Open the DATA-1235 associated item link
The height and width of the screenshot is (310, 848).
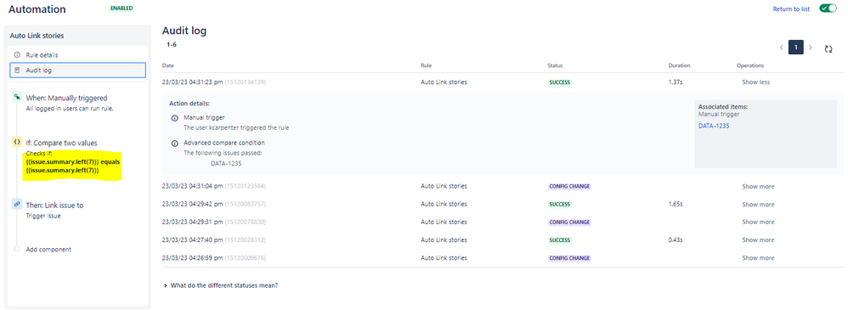(x=714, y=126)
